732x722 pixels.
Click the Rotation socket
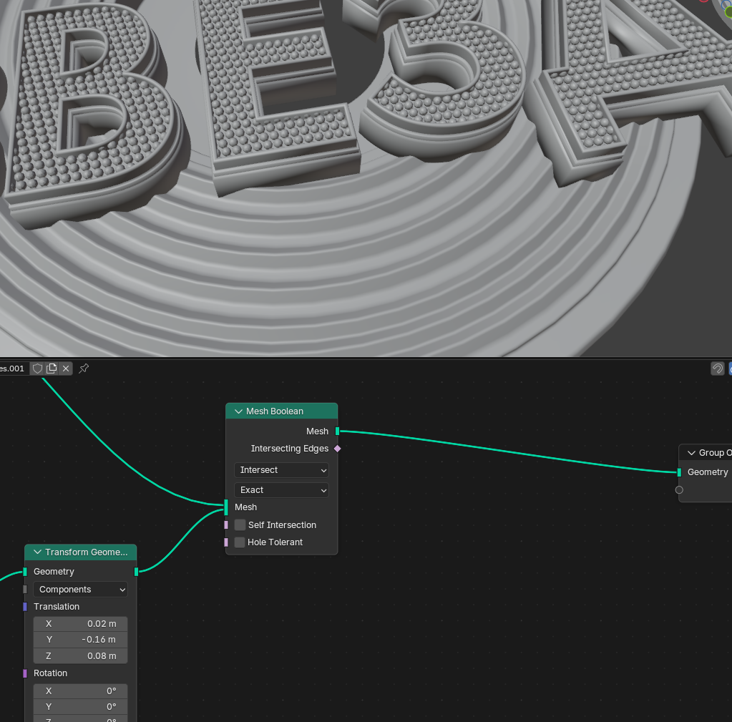point(25,673)
